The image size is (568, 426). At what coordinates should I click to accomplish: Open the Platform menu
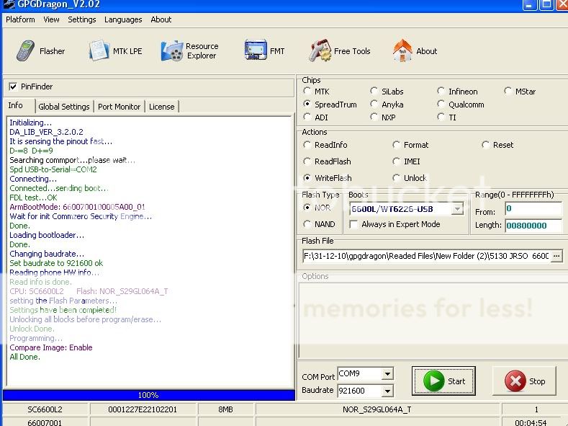click(20, 19)
